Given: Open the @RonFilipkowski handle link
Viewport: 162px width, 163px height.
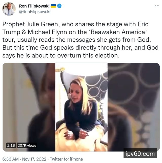Looking at the screenshot, I should coord(35,11).
